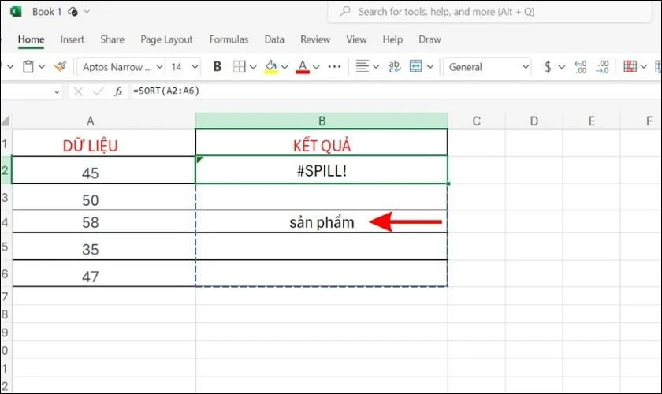Open the Book 1 title dropdown chevron
The image size is (662, 394).
87,11
